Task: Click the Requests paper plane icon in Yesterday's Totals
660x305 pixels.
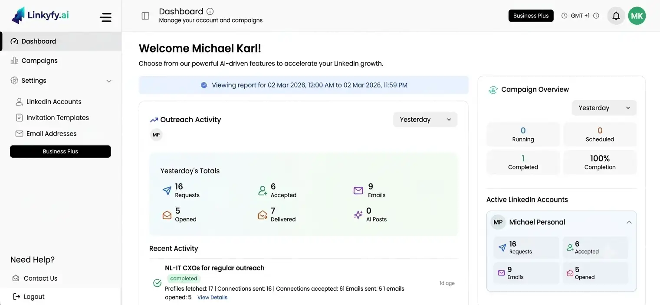Action: coord(167,191)
